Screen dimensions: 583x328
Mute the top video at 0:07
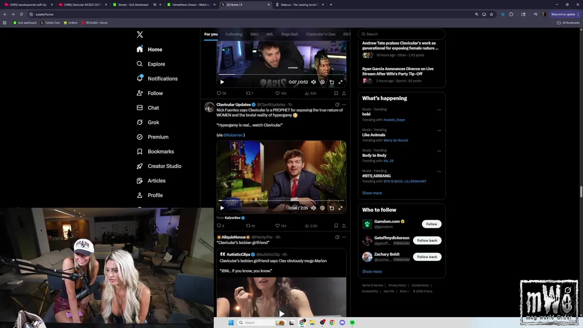click(313, 82)
